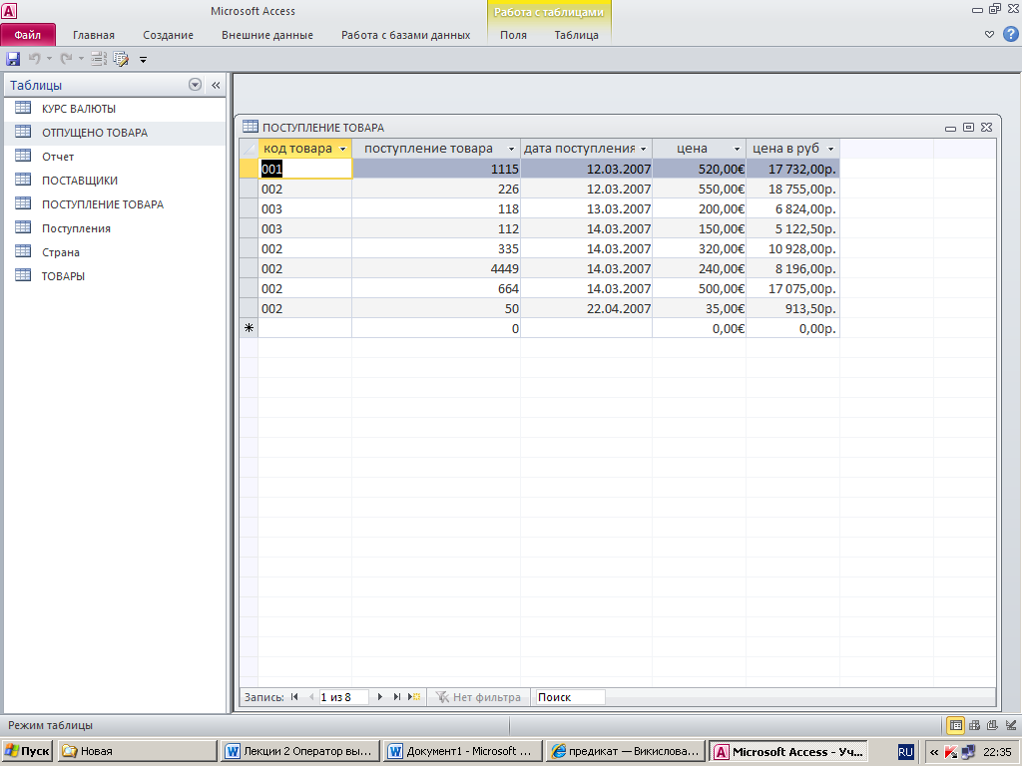Click the table icon next to КУРС ВАЛЮТЫ

click(x=23, y=108)
